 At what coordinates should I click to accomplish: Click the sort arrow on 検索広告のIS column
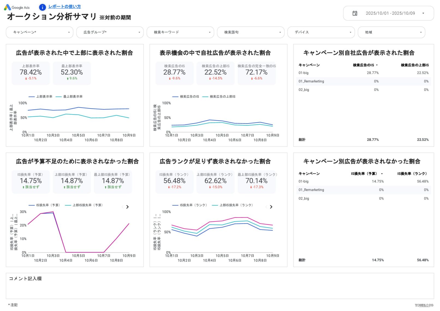[377, 65]
